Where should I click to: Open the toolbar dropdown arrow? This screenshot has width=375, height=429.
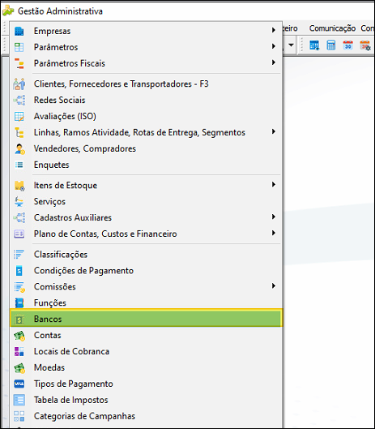coord(291,45)
